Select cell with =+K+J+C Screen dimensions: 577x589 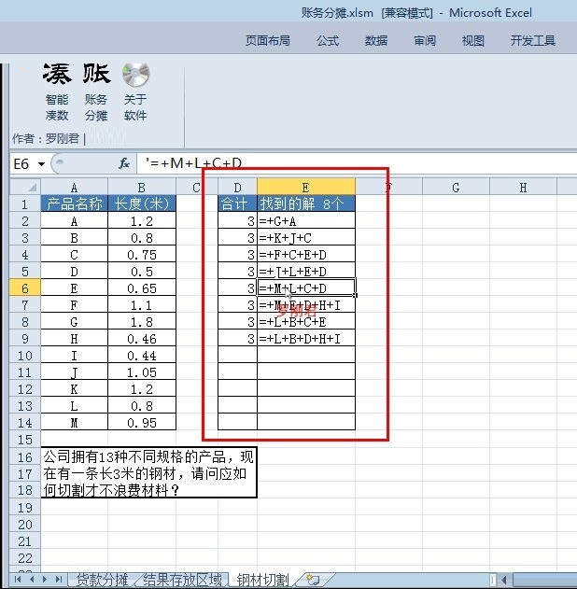click(306, 238)
